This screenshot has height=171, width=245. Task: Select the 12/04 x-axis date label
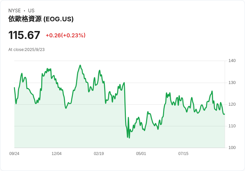point(57,153)
